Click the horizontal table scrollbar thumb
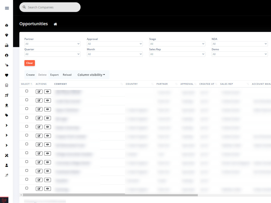Image resolution: width=271 pixels, height=203 pixels. pyautogui.click(x=110, y=195)
